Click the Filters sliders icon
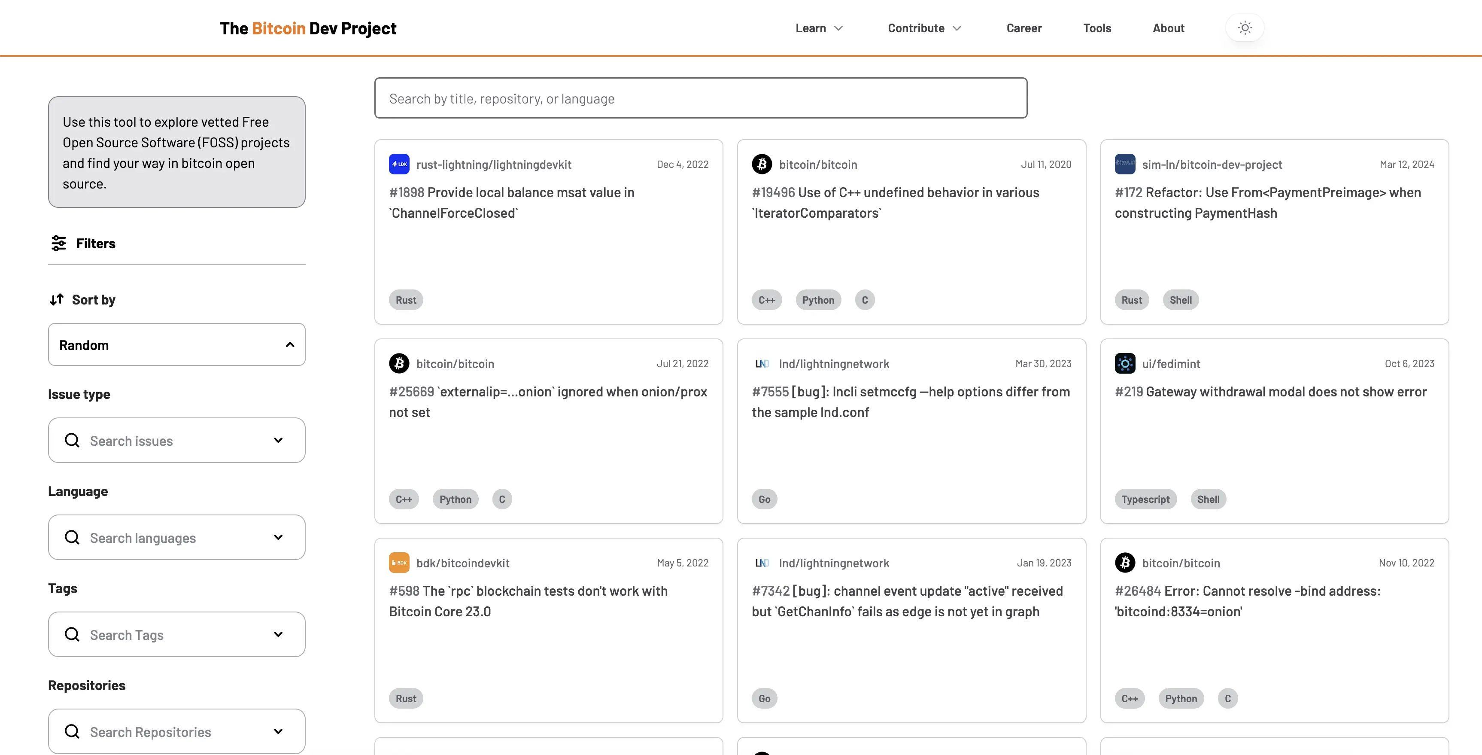This screenshot has width=1482, height=755. 59,243
